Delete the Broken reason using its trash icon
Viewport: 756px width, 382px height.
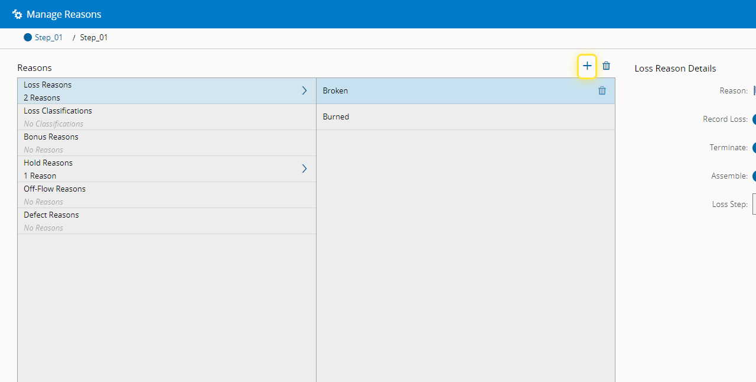click(602, 90)
